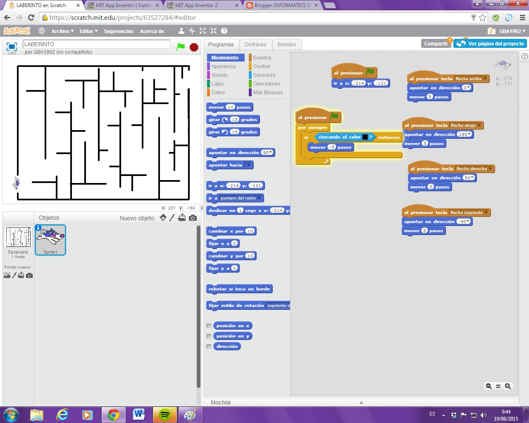Select the duplicate stamp tool
The height and width of the screenshot is (423, 529).
181,31
